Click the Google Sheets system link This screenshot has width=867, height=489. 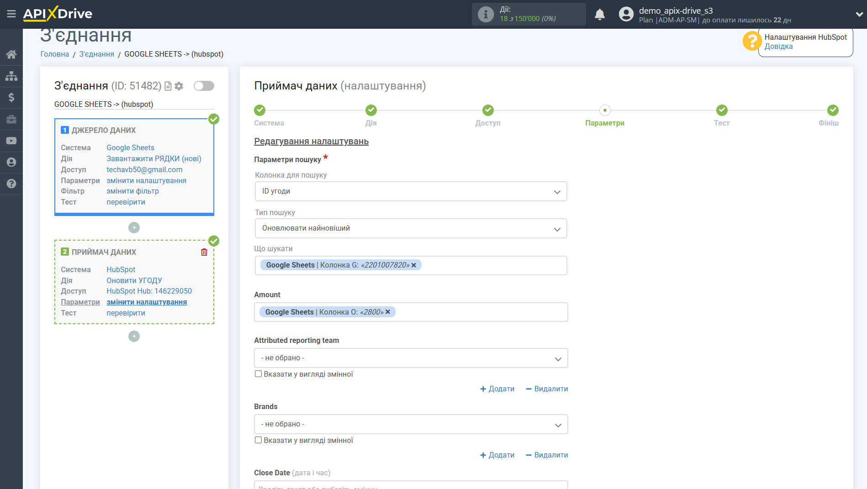coord(130,147)
